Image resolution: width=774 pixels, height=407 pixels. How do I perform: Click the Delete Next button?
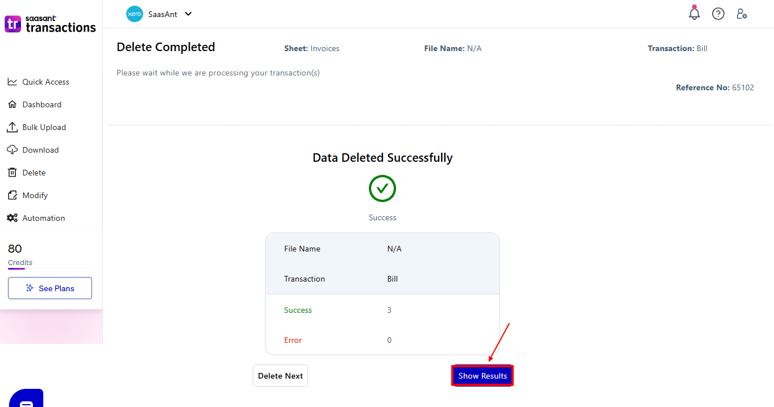tap(280, 375)
